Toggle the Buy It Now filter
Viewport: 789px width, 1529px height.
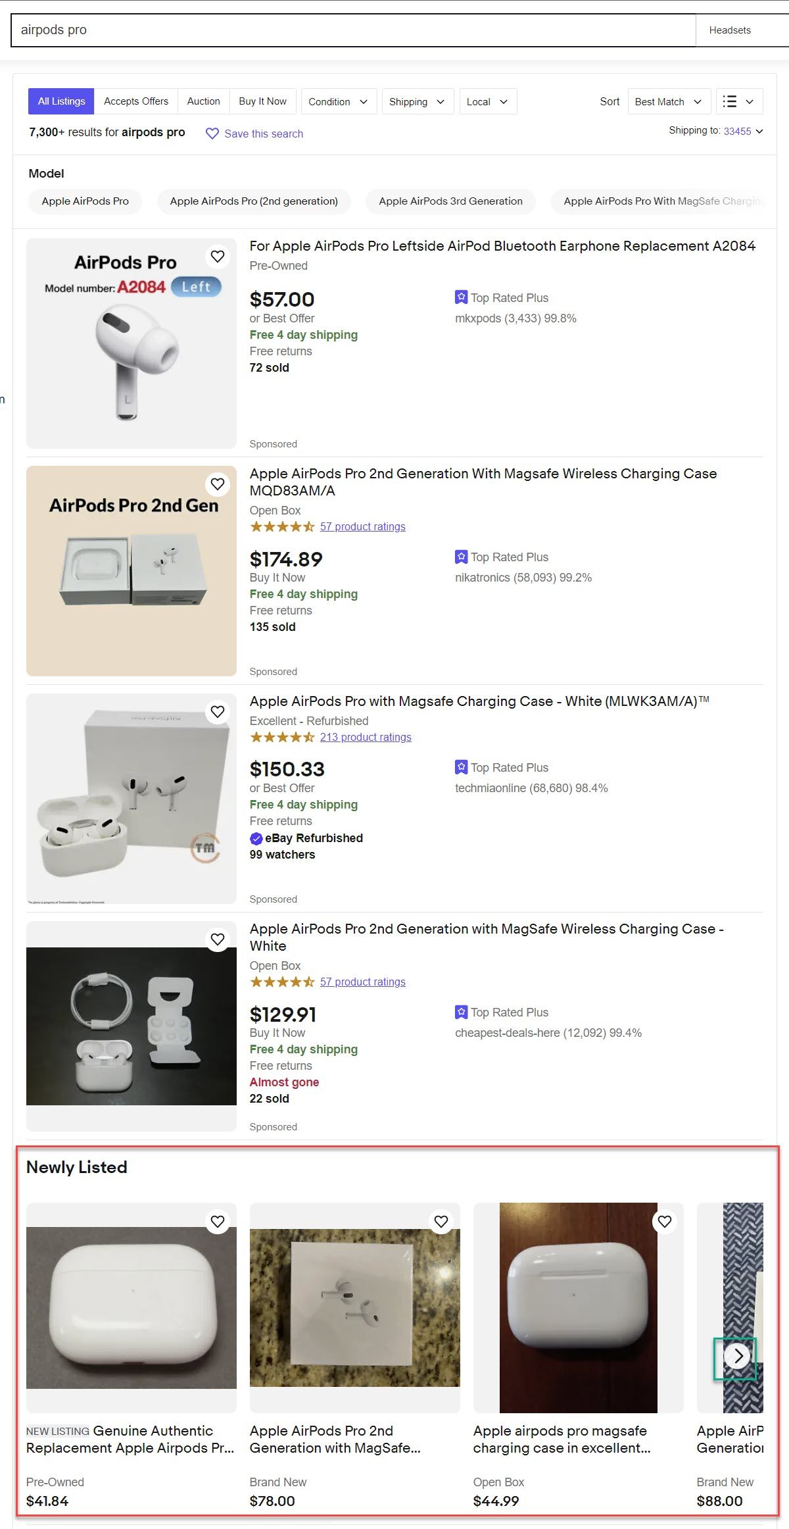[263, 101]
